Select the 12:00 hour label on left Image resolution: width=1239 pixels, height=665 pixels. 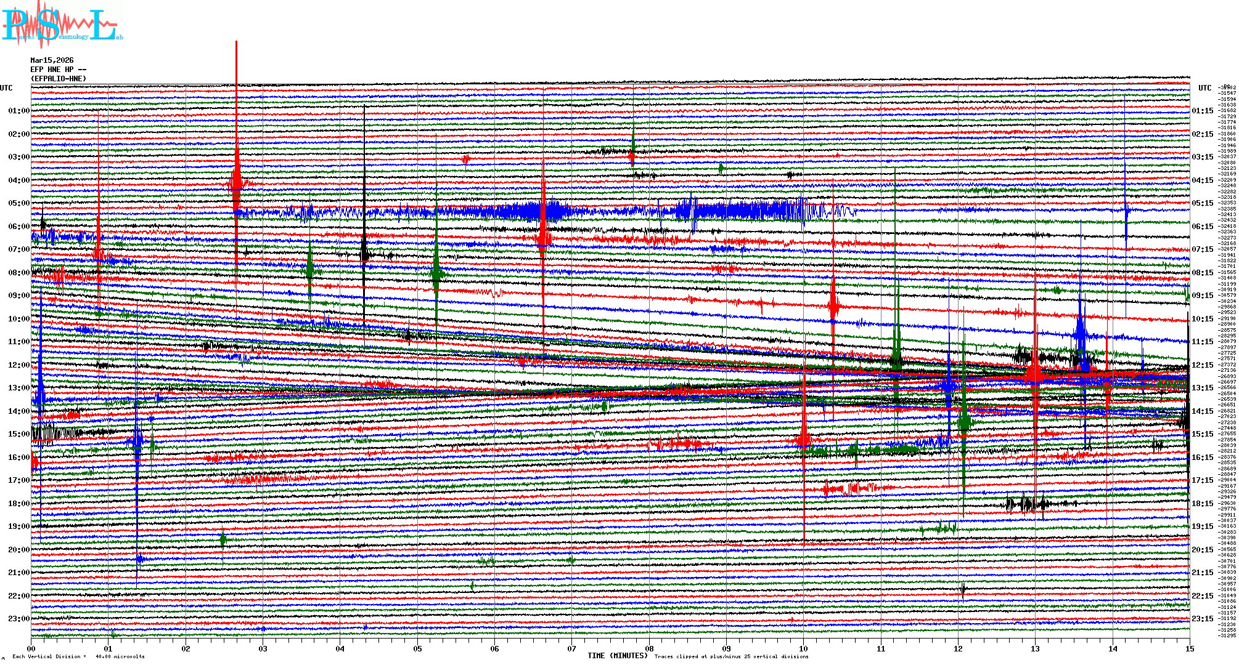(18, 365)
